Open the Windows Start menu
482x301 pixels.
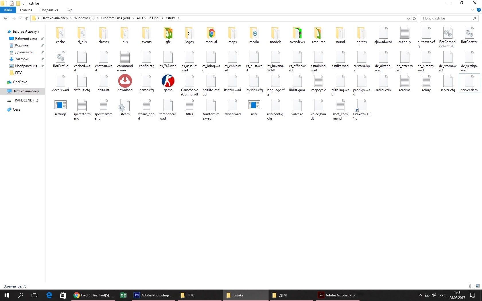coord(7,295)
